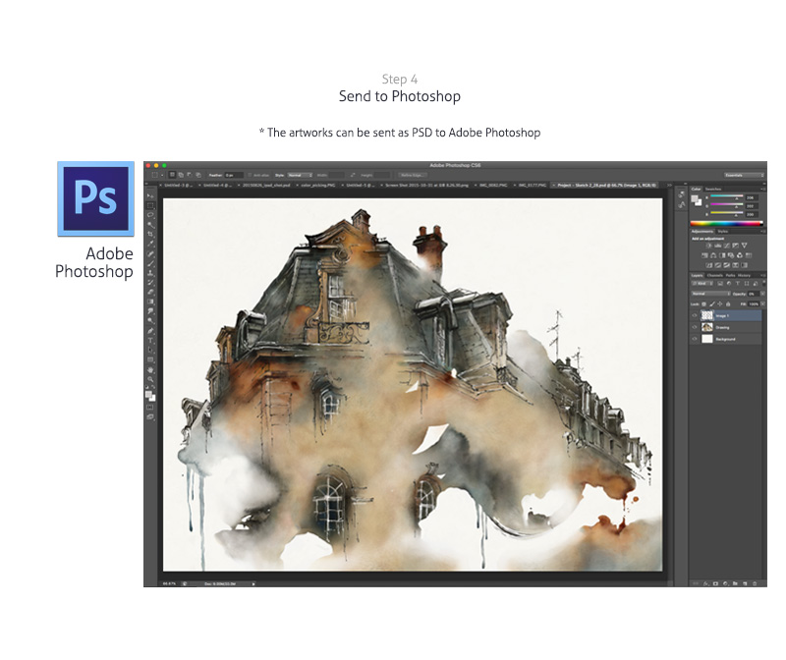This screenshot has width=786, height=660.
Task: Select the Horizontal Type tool
Action: [x=150, y=340]
